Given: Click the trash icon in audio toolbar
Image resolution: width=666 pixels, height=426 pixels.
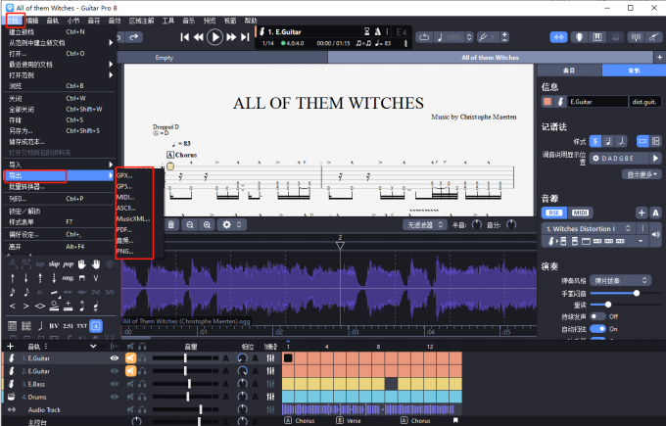Looking at the screenshot, I should click(x=171, y=224).
